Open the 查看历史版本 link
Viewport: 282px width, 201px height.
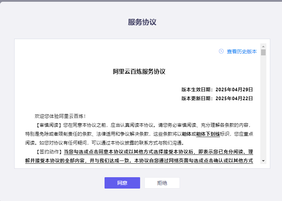[x=241, y=51]
